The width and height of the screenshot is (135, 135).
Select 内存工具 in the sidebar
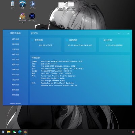pyautogui.click(x=16, y=54)
